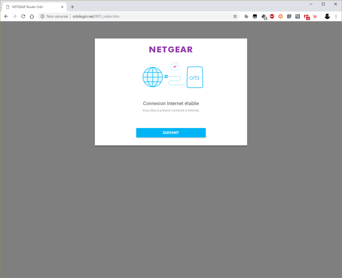342x278 pixels.
Task: Maximize the Chrome window
Action: pyautogui.click(x=323, y=4)
